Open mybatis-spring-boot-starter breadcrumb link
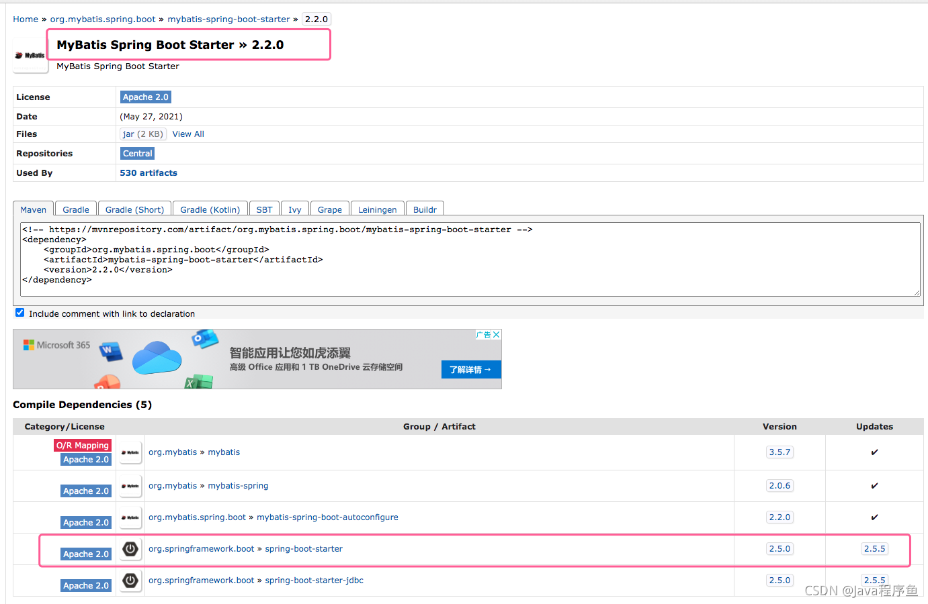Viewport: 928px width, 604px height. [x=229, y=19]
